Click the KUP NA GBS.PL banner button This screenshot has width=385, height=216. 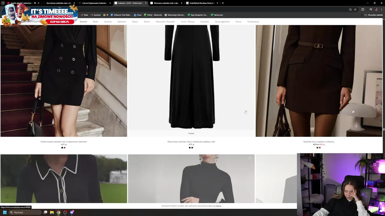click(x=60, y=22)
